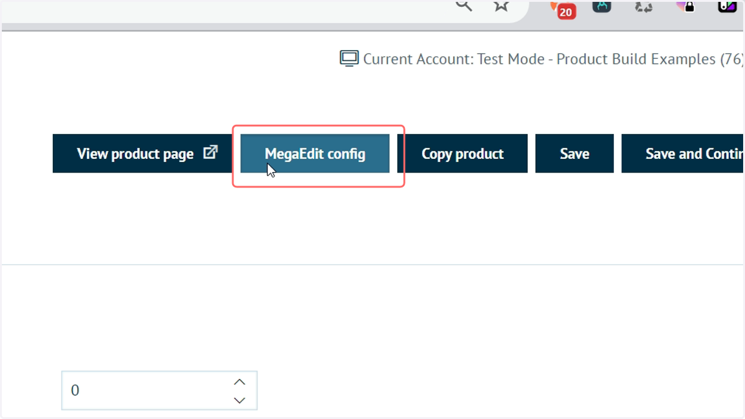Click the external link icon on View product page

pyautogui.click(x=211, y=152)
